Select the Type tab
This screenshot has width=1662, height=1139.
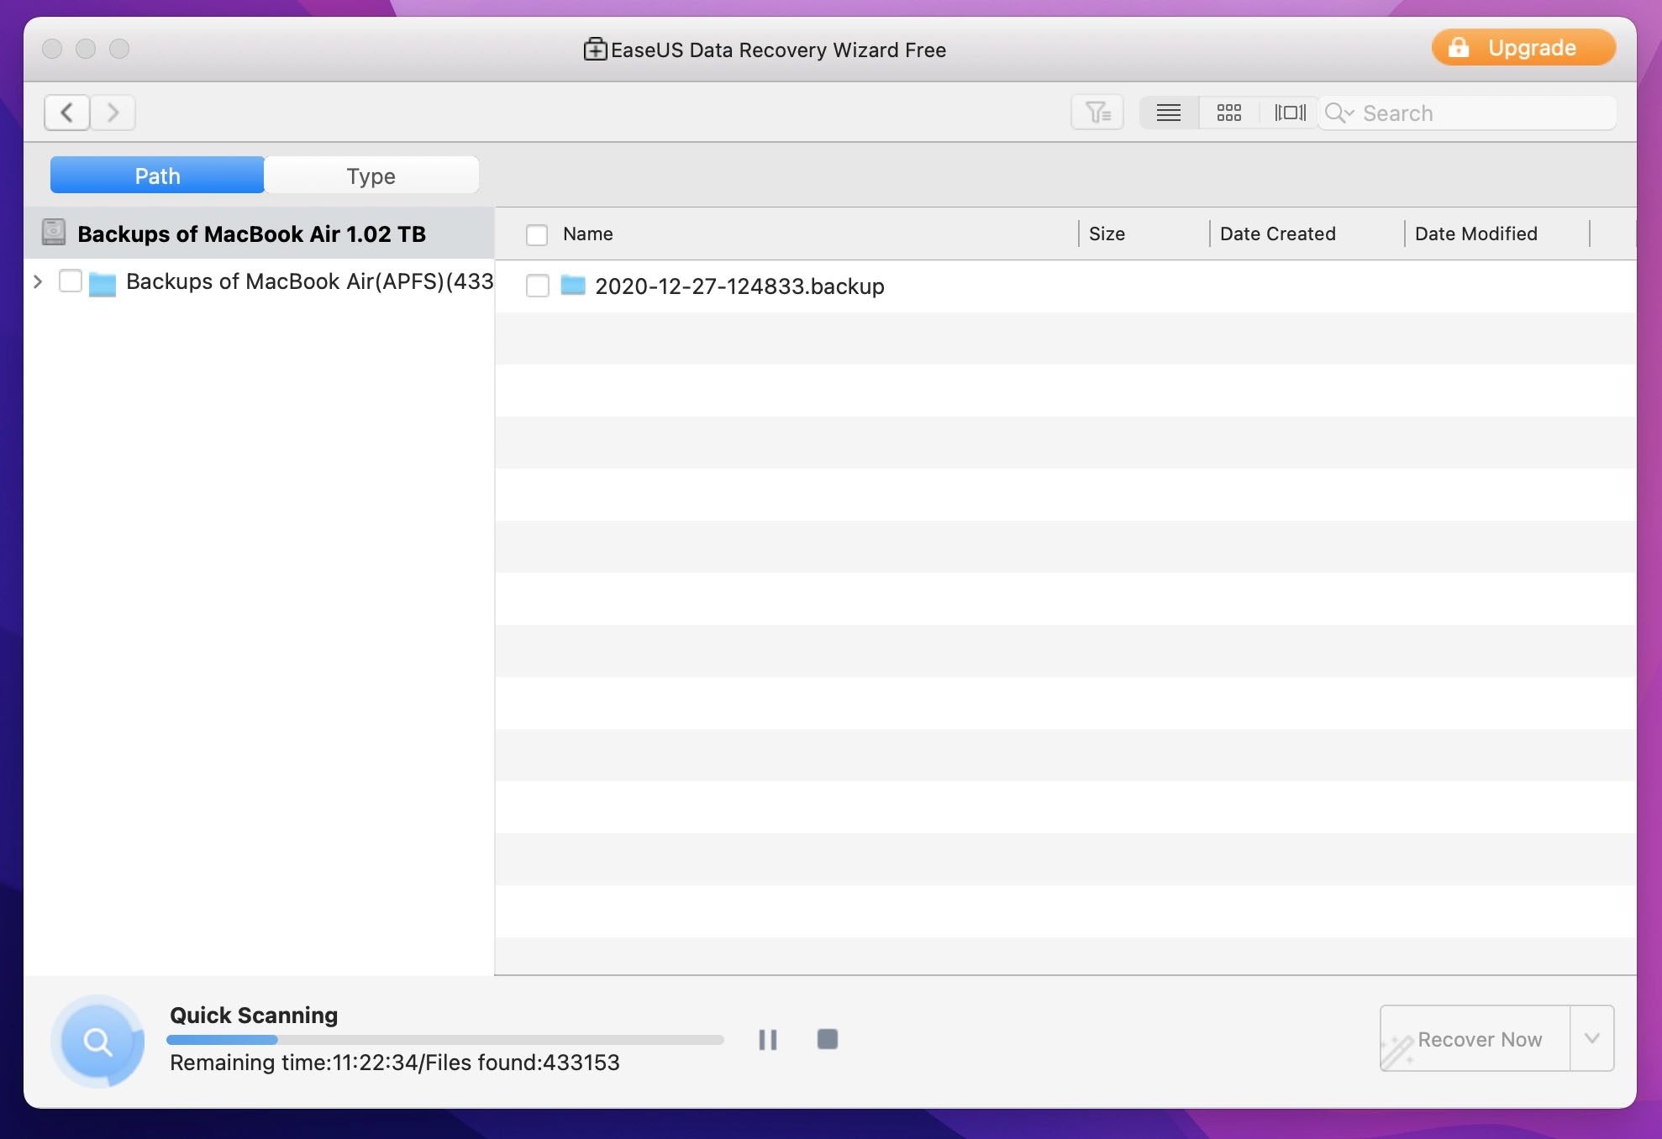click(x=371, y=176)
